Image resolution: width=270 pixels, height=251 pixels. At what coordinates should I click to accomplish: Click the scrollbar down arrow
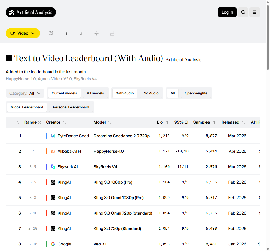pyautogui.click(x=268, y=249)
